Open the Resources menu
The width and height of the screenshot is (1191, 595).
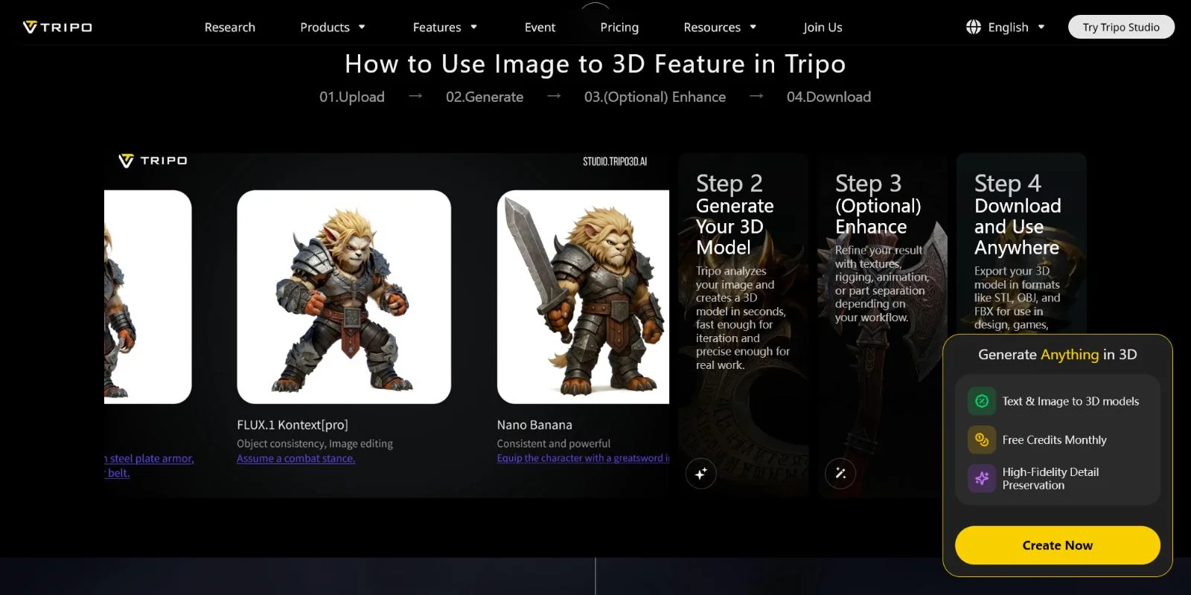click(x=712, y=28)
